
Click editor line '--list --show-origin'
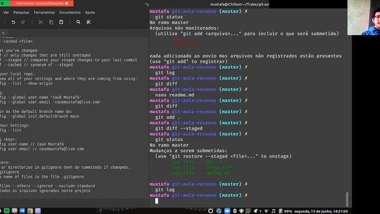click(26, 83)
